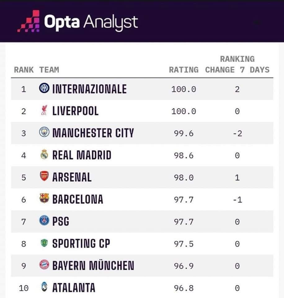Click the Liverpool club crest
Image resolution: width=284 pixels, height=298 pixels.
pyautogui.click(x=44, y=111)
